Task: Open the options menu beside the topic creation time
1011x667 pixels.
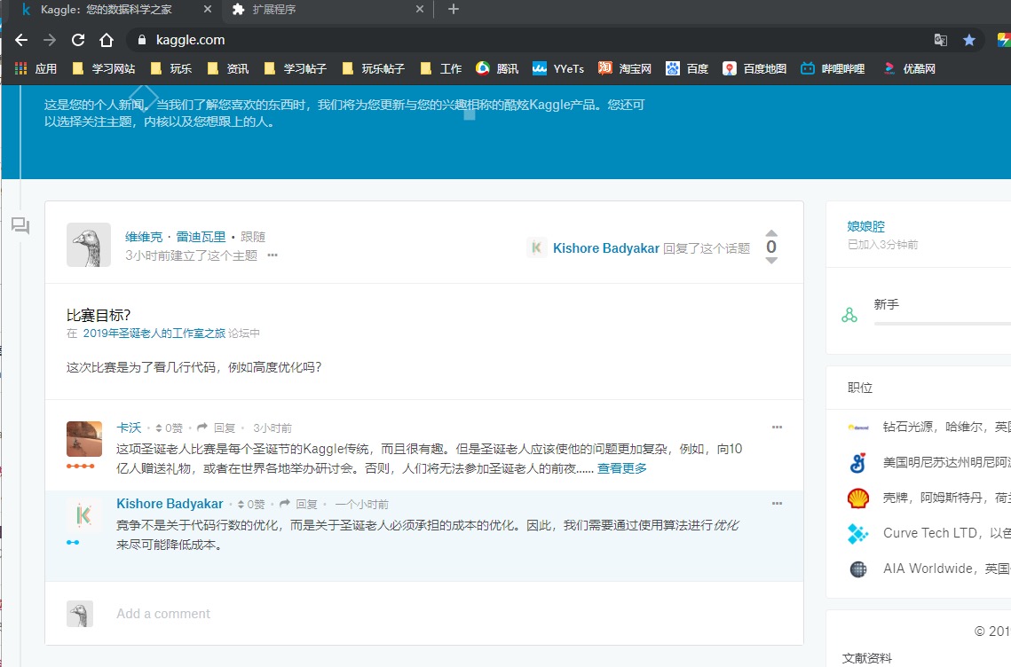Action: 272,255
